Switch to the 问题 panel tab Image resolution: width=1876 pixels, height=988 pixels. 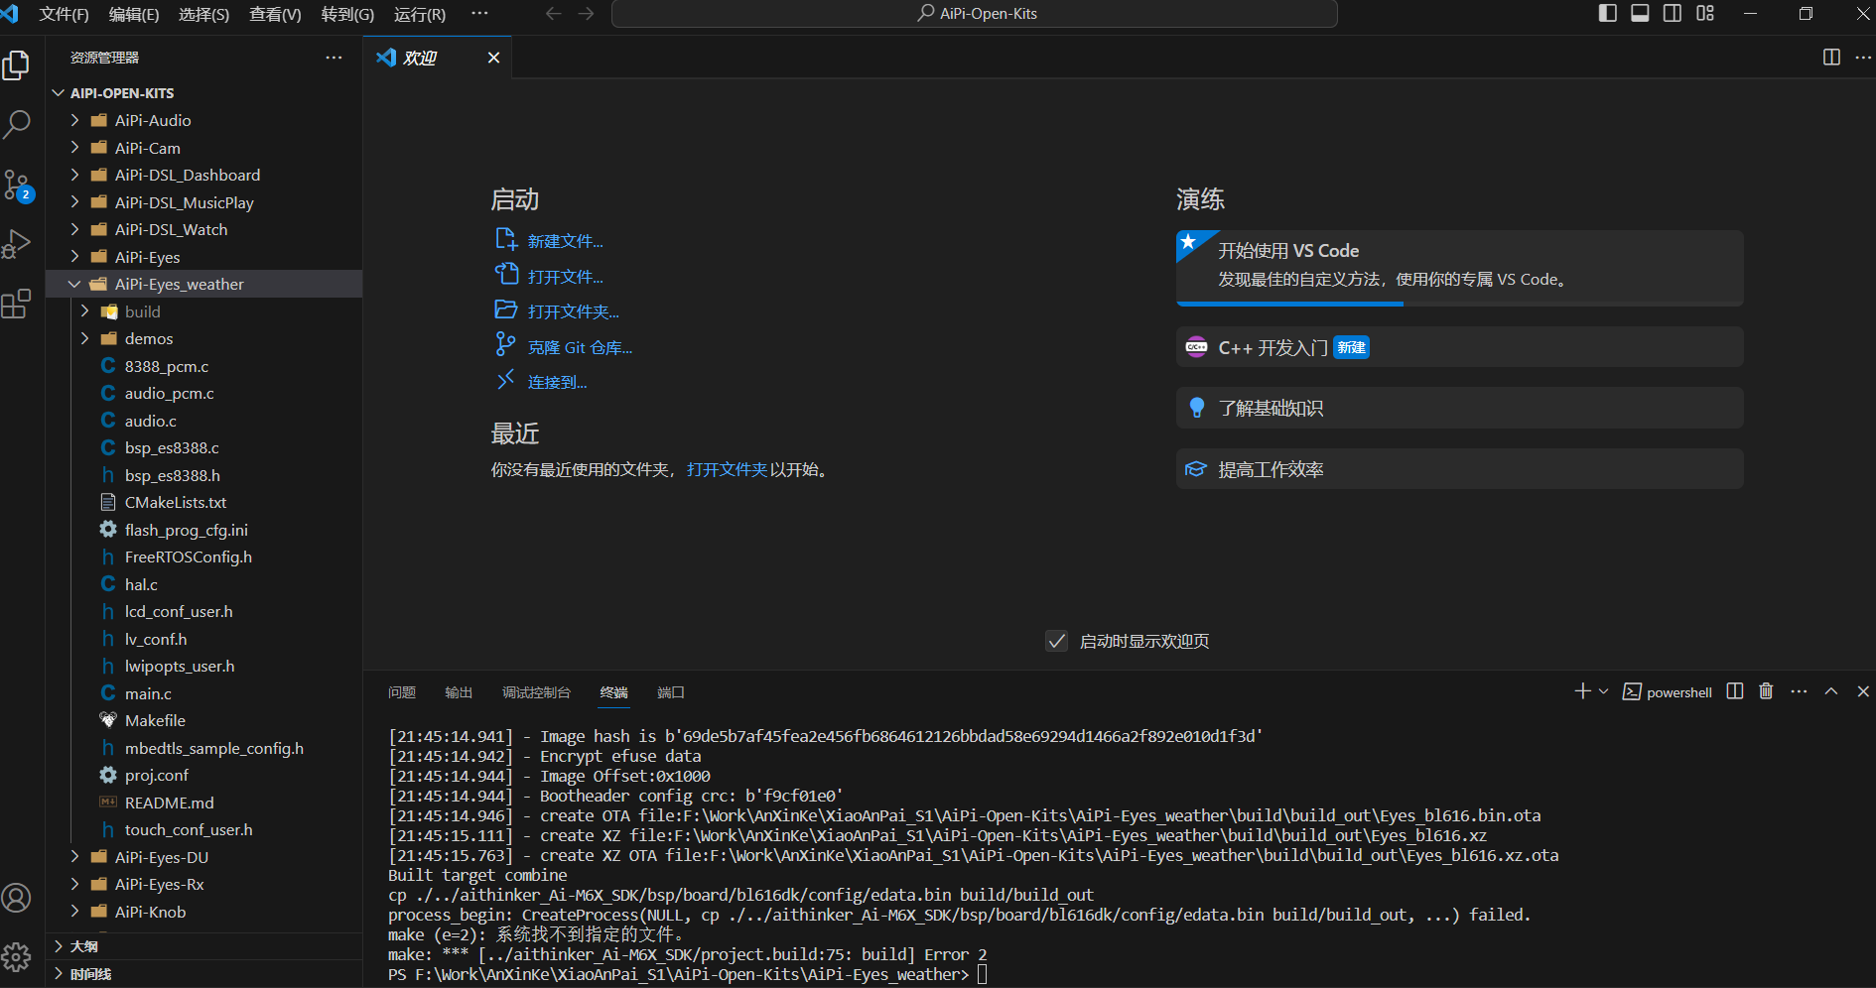pyautogui.click(x=402, y=692)
